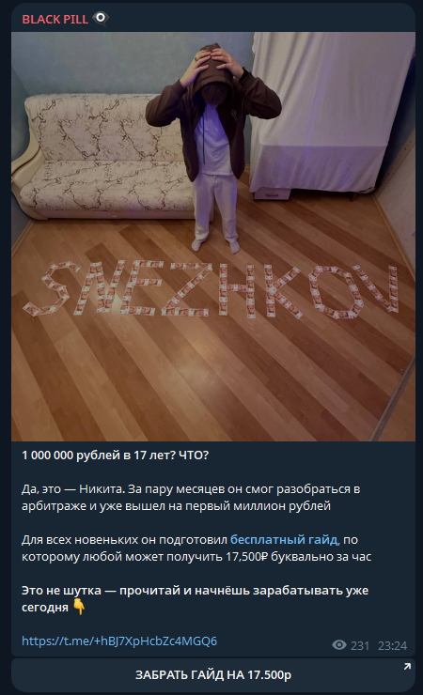Image resolution: width=423 pixels, height=695 pixels.
Task: Tap ЗАБРАТЬ ГАЙД НА 17.500р button
Action: pos(213,674)
